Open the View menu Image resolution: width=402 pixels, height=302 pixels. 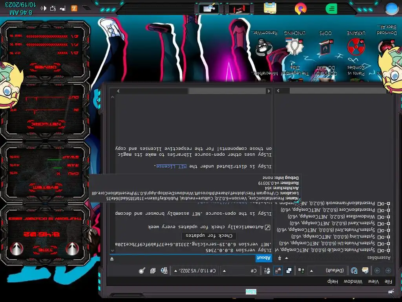pyautogui.click(x=373, y=282)
